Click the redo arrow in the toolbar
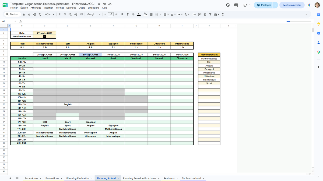 click(x=29, y=14)
